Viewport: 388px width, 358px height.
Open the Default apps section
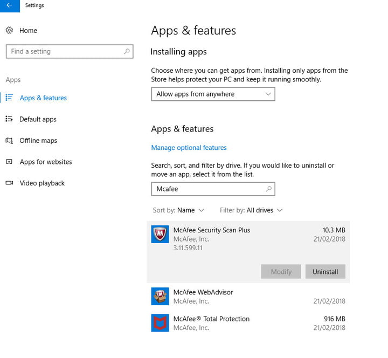[x=38, y=119]
